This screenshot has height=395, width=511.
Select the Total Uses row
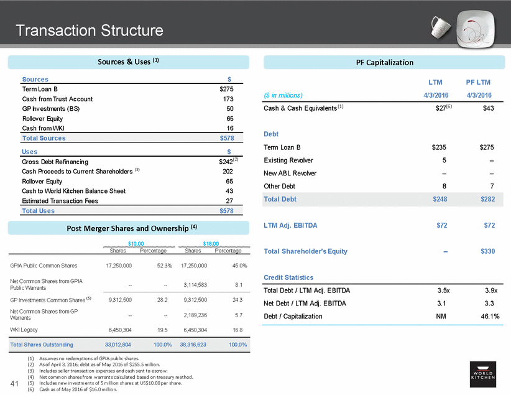point(129,211)
